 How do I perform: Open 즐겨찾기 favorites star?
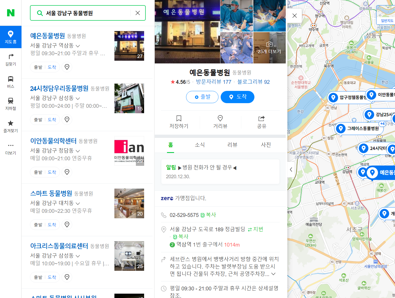11,127
